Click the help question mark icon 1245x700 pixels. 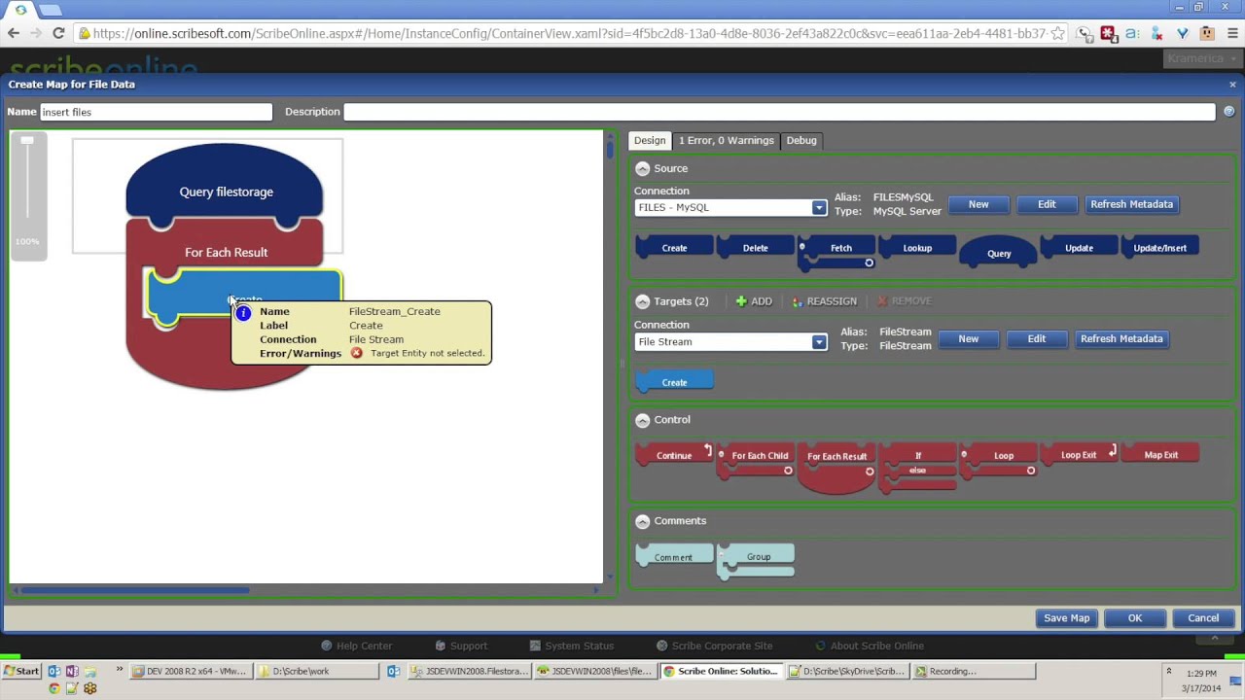(x=1228, y=112)
